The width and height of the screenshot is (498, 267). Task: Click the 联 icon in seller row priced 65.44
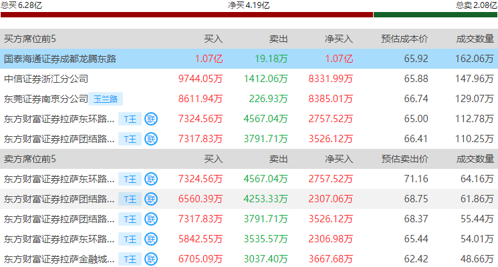[151, 239]
